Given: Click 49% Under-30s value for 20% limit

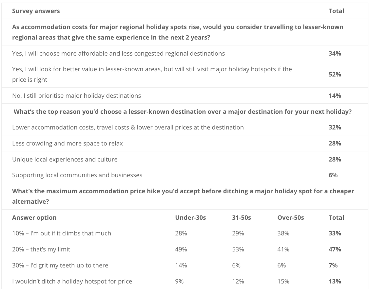Looking at the screenshot, I should 181,249.
